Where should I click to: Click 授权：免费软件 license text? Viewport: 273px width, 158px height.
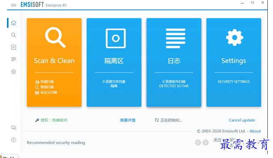click(x=54, y=120)
